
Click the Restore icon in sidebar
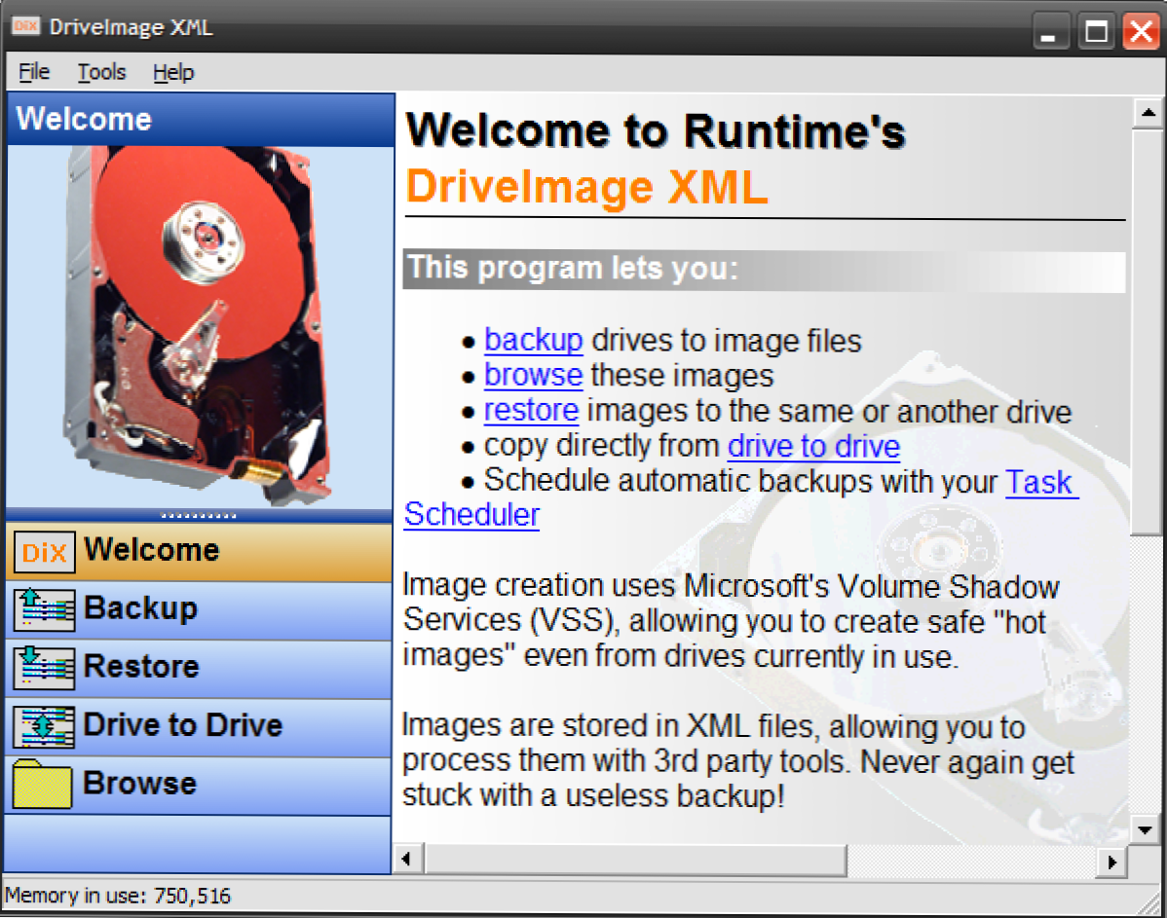click(x=44, y=669)
